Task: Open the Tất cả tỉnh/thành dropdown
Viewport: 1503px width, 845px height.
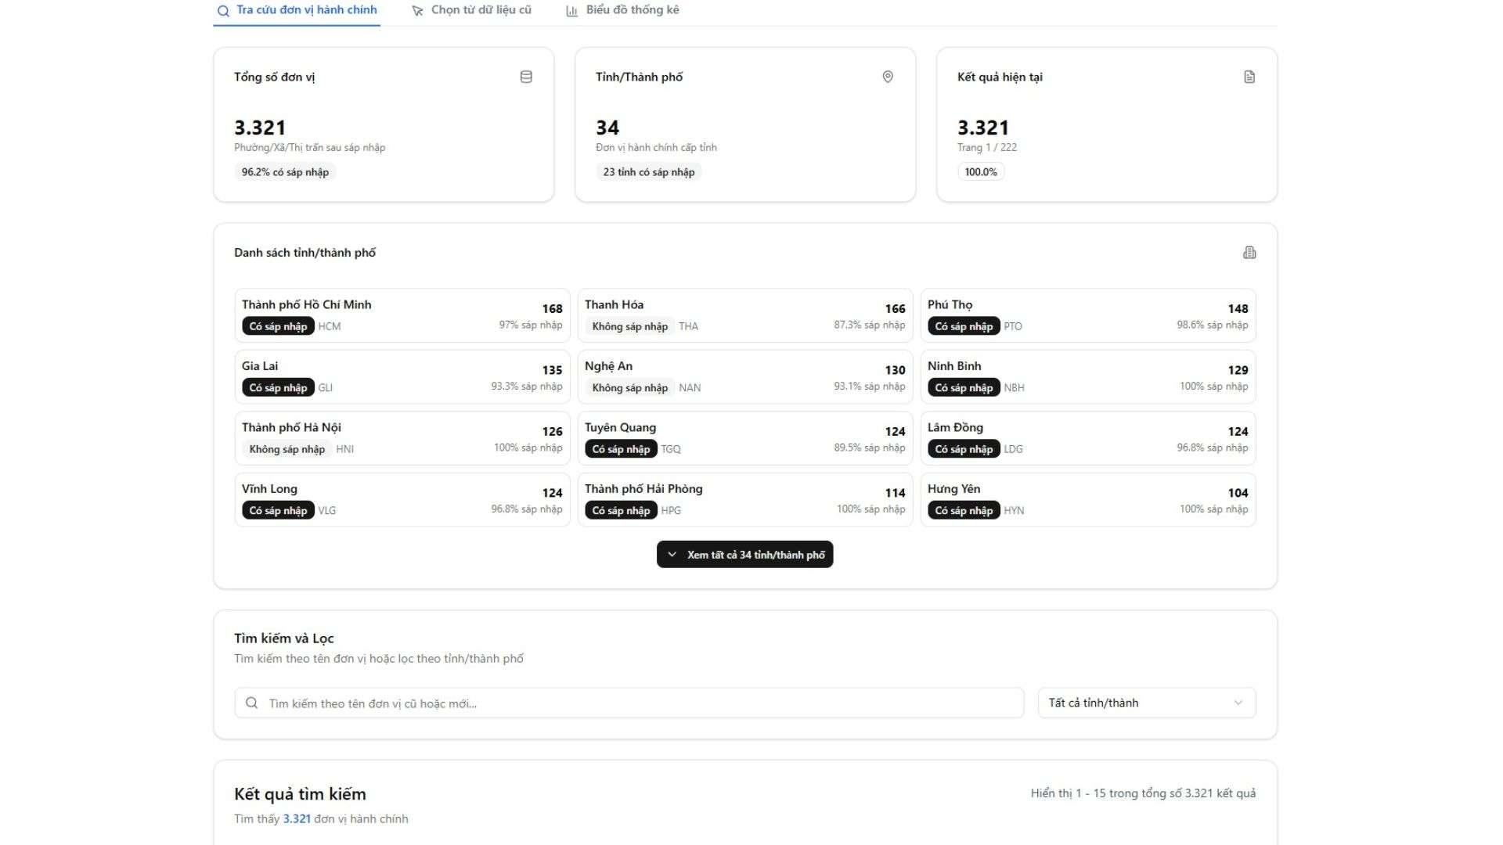Action: click(1146, 703)
